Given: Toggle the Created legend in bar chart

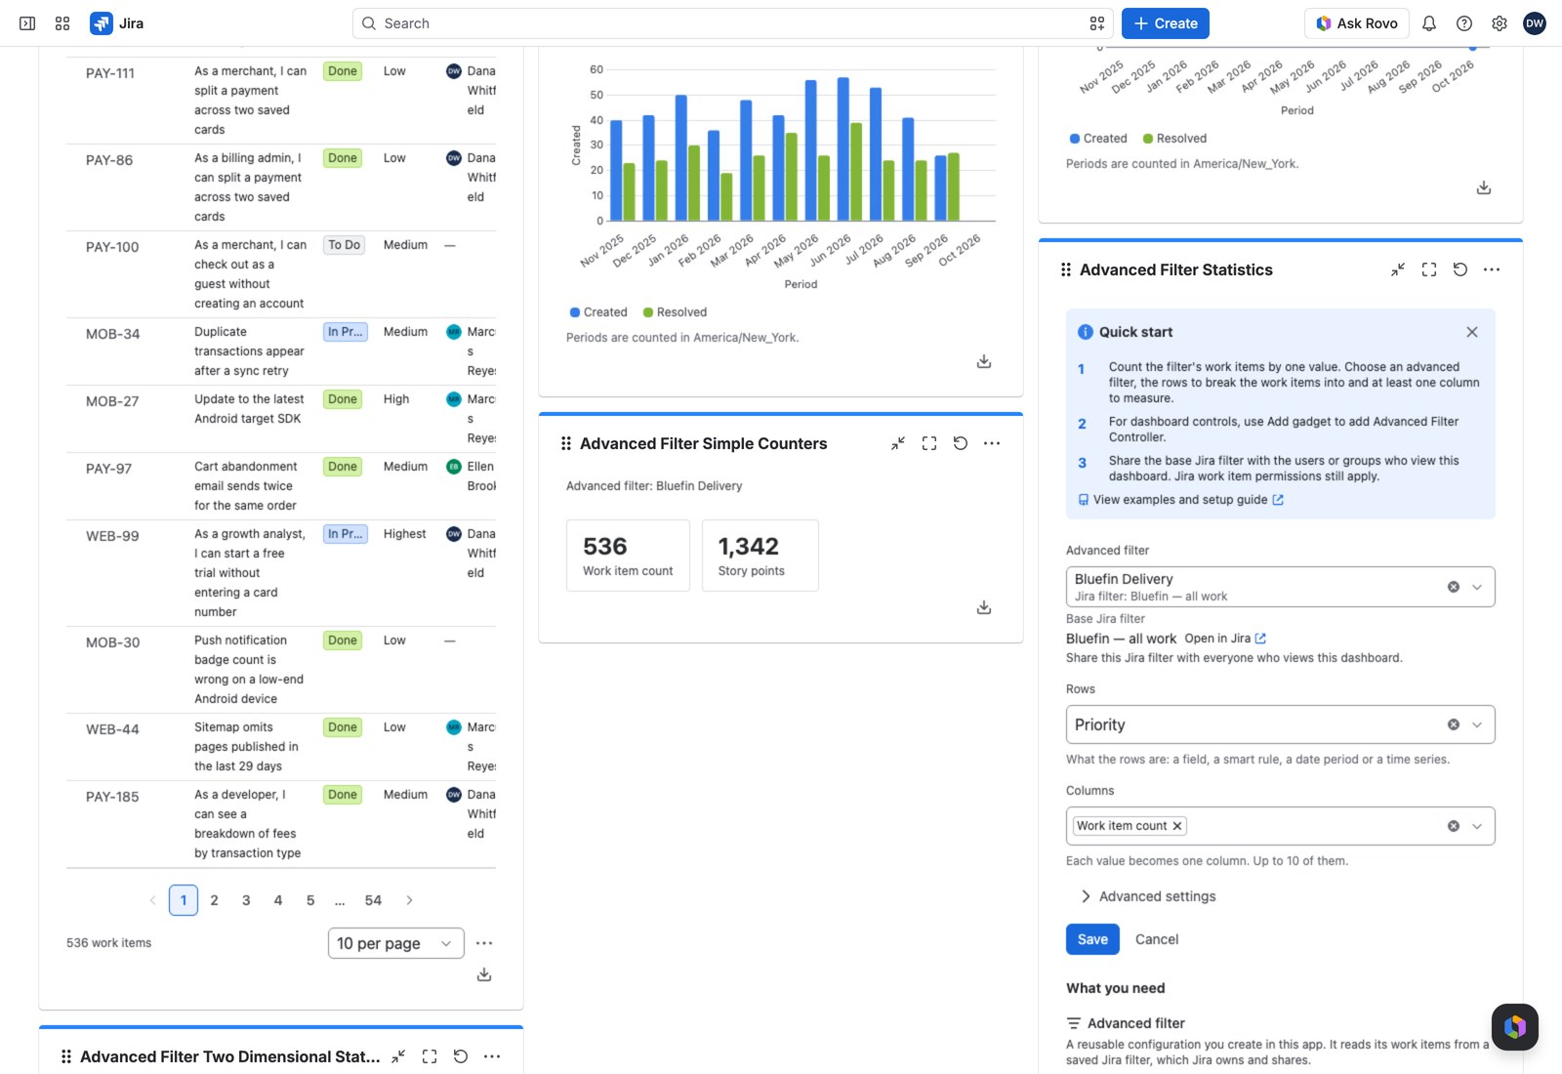Looking at the screenshot, I should point(598,312).
